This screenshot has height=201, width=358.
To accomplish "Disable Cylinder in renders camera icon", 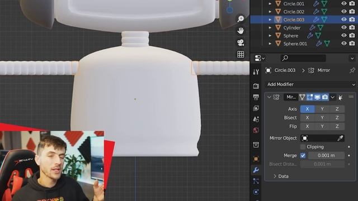I will pyautogui.click(x=352, y=27).
